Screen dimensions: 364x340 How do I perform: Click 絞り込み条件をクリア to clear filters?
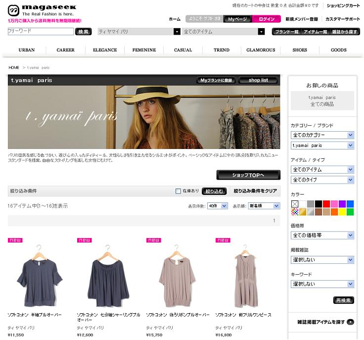pos(255,191)
